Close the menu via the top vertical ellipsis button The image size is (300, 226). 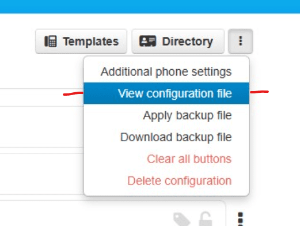coord(240,41)
